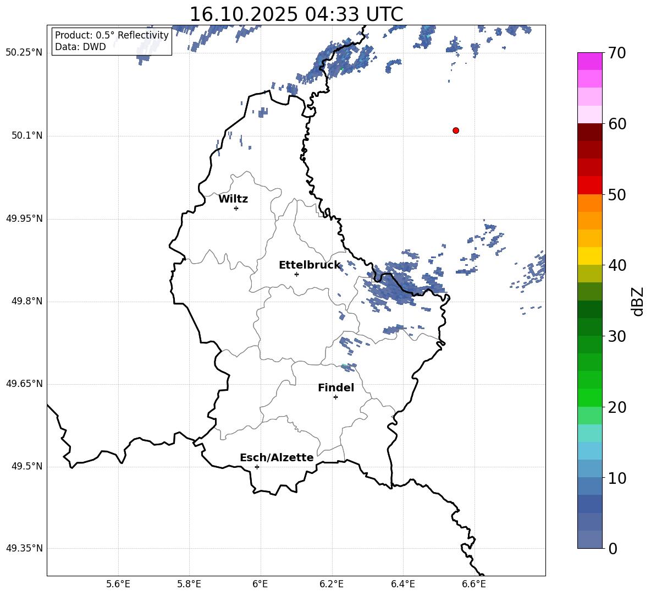Screen dimensions: 651x595
Task: Click the 49.5°N latitude label
Action: click(27, 467)
